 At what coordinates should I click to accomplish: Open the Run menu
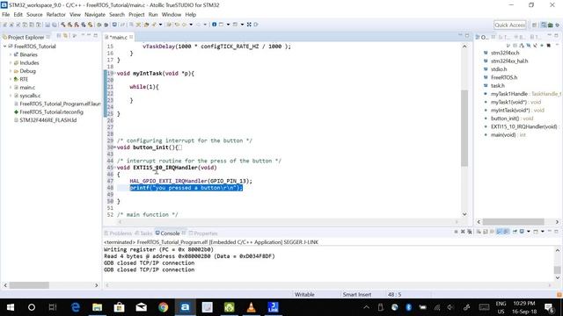coord(153,15)
